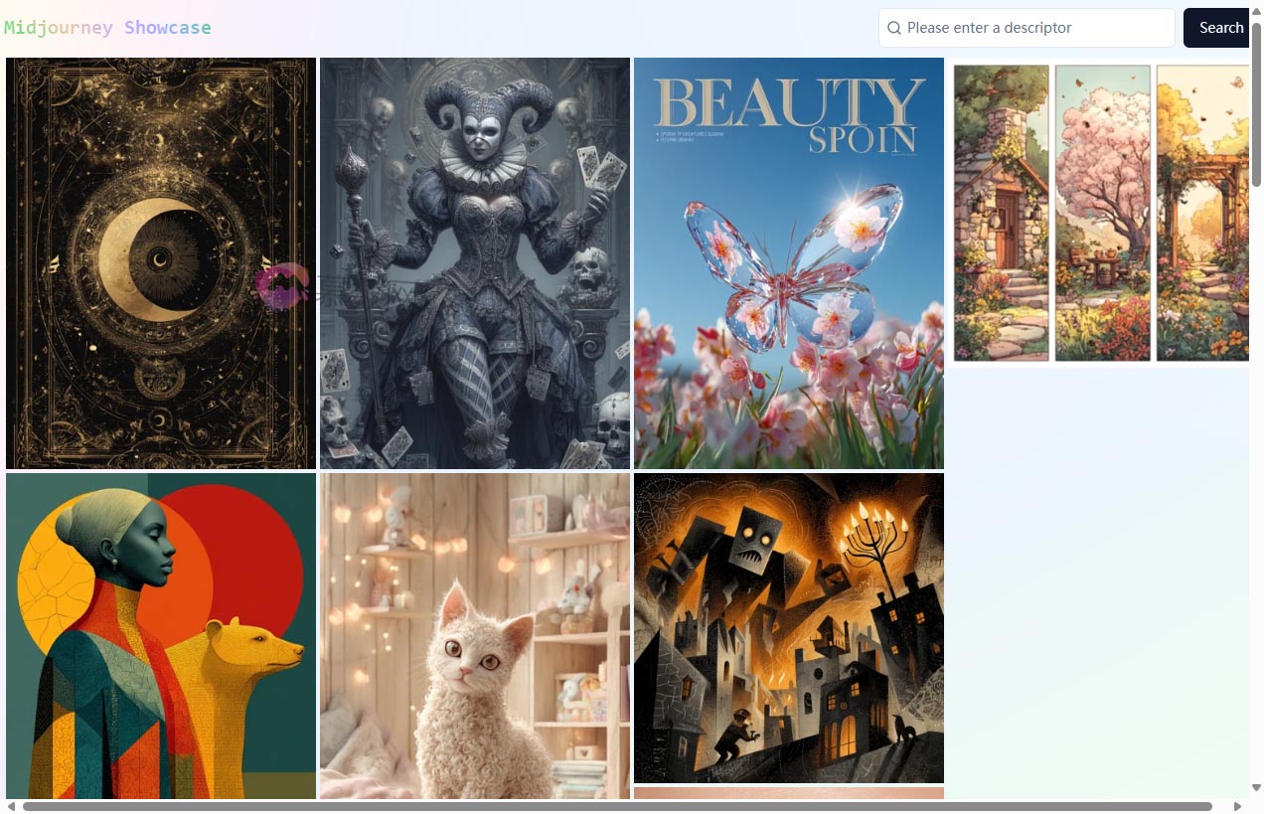The height and width of the screenshot is (814, 1264).
Task: Open the garden bookmark triptych image
Action: [1098, 213]
